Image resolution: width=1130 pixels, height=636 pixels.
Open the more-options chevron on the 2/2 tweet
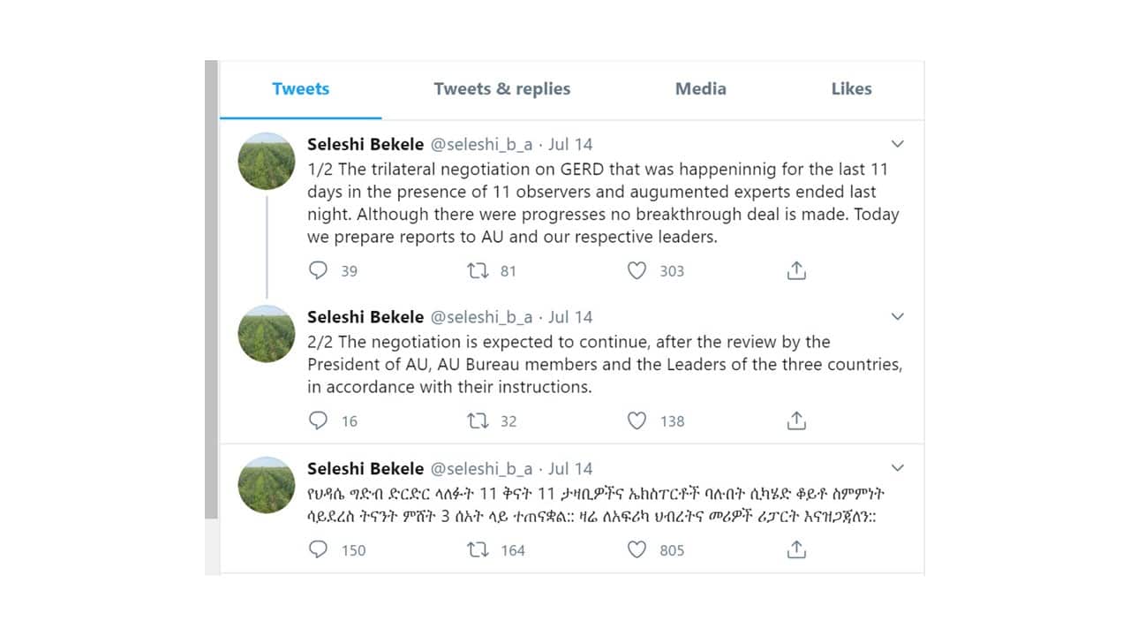[898, 317]
